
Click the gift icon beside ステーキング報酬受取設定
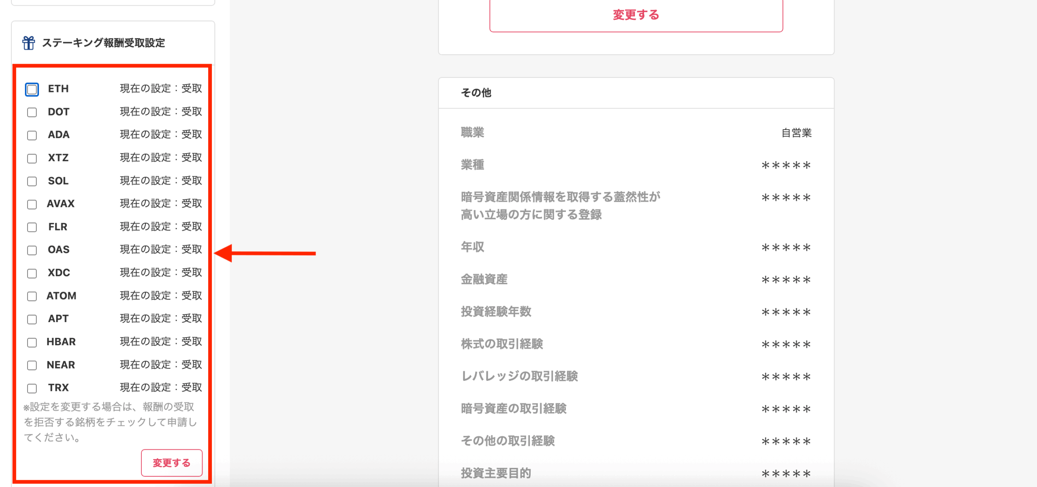[x=28, y=43]
